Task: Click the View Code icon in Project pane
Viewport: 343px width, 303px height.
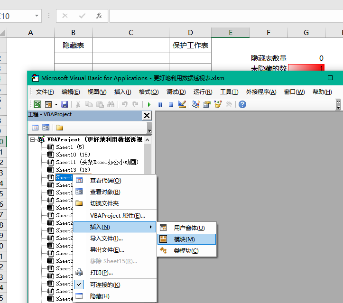Action: tap(35, 128)
